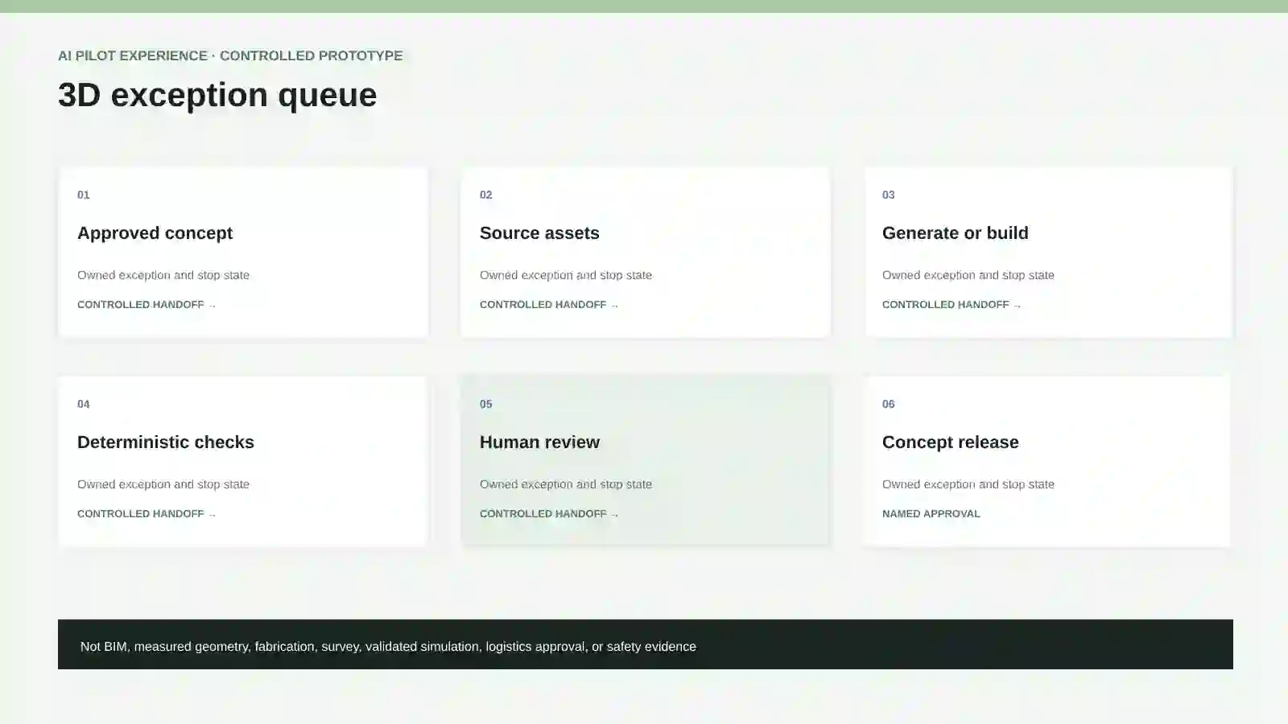Click description text under Approved concept
The image size is (1288, 724).
tap(163, 275)
